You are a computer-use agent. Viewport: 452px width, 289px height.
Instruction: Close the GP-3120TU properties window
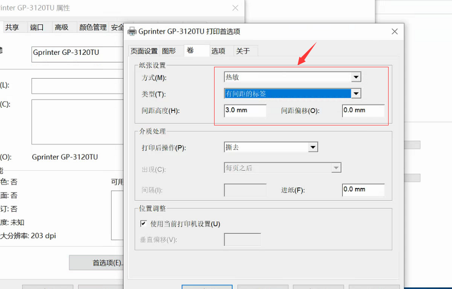click(x=235, y=8)
